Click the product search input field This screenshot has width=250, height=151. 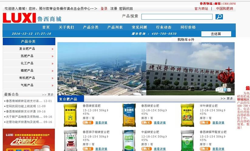(177, 17)
